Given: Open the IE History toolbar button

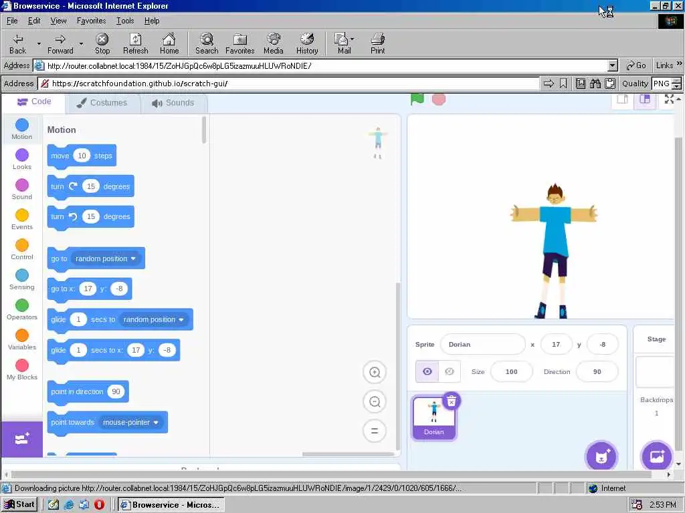Looking at the screenshot, I should click(x=307, y=44).
